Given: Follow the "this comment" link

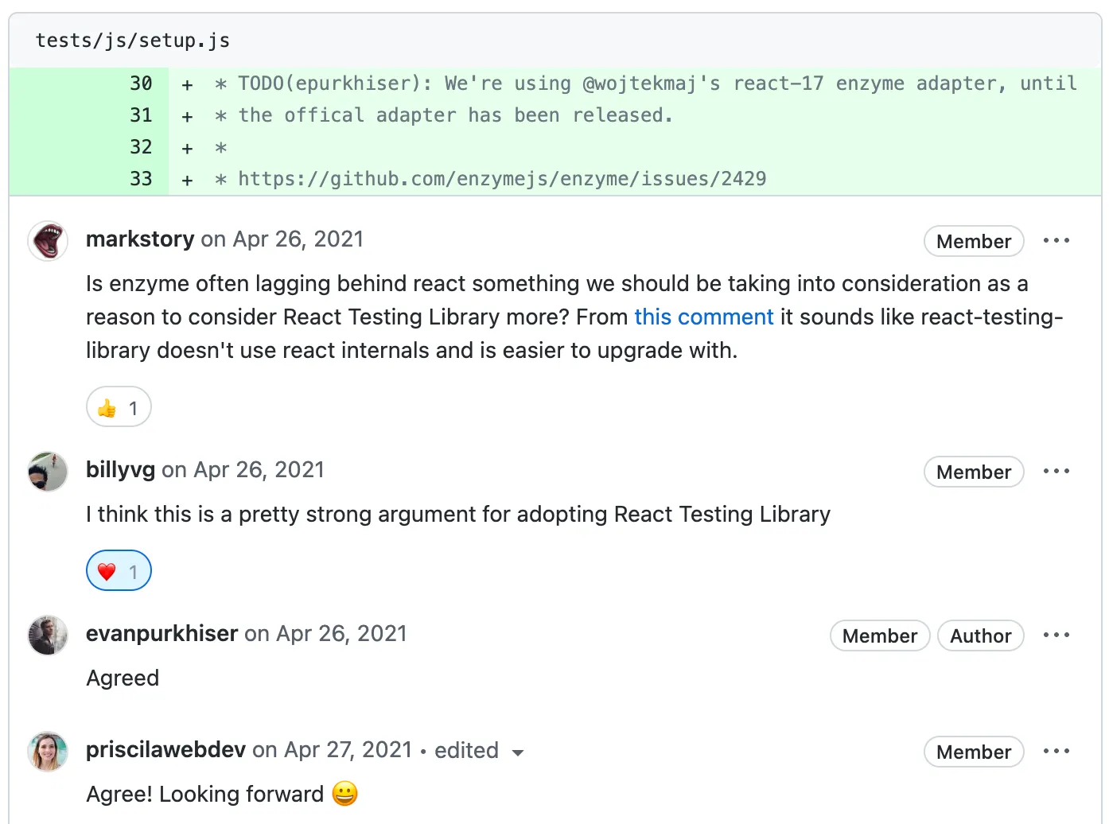Looking at the screenshot, I should pyautogui.click(x=703, y=317).
